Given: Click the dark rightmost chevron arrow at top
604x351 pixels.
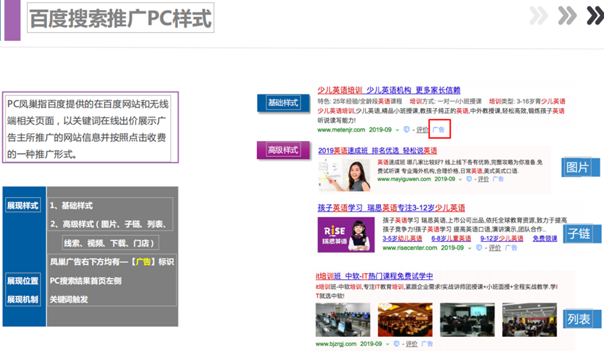Looking at the screenshot, I should 594,15.
